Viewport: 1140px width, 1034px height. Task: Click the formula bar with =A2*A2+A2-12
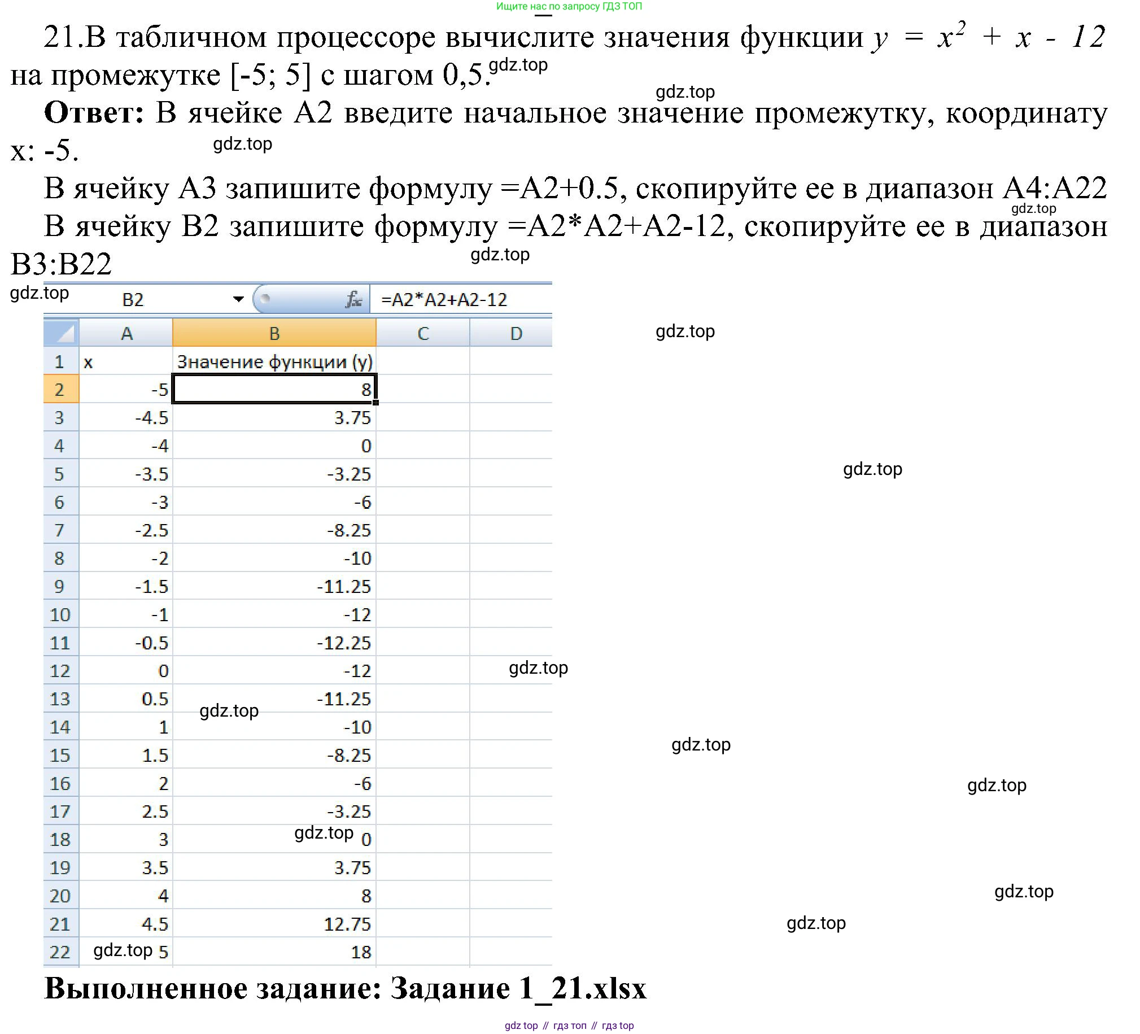click(461, 300)
